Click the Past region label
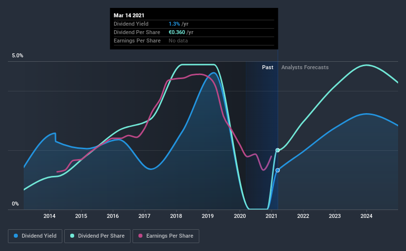The width and height of the screenshot is (406, 251). 268,67
